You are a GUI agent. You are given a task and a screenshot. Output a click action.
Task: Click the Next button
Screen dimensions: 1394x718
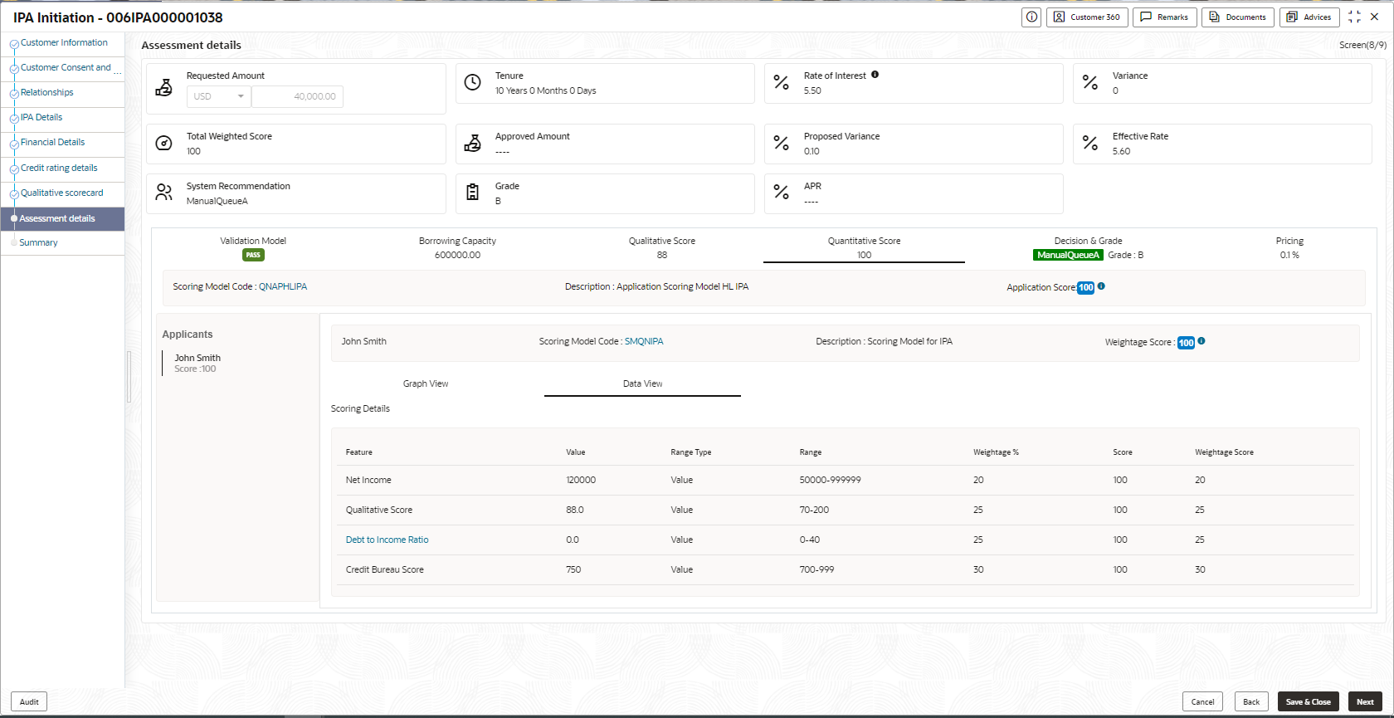(x=1365, y=701)
